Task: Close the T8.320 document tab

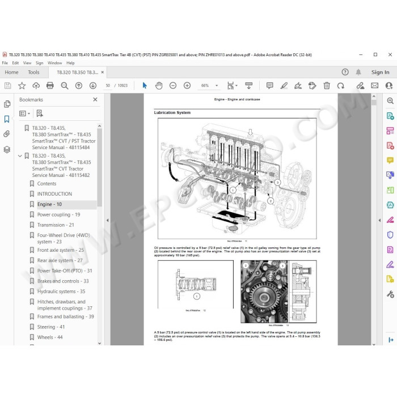Action: (x=103, y=72)
